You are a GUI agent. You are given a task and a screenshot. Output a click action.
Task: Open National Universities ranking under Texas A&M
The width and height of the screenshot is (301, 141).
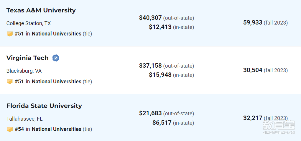(x=56, y=34)
